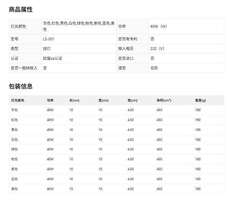Click the 欧盟ce认证 certification value

coord(52,58)
